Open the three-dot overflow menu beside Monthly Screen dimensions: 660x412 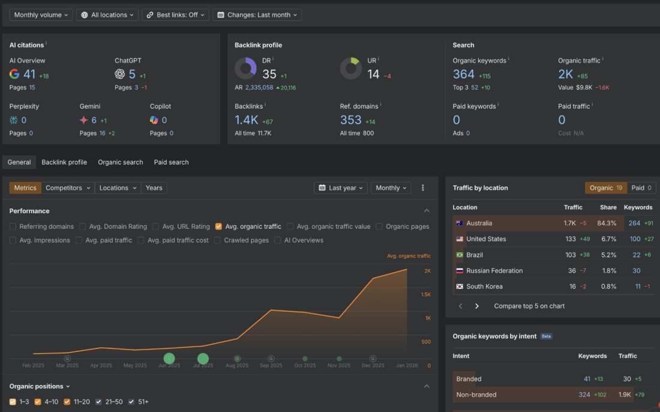(423, 187)
